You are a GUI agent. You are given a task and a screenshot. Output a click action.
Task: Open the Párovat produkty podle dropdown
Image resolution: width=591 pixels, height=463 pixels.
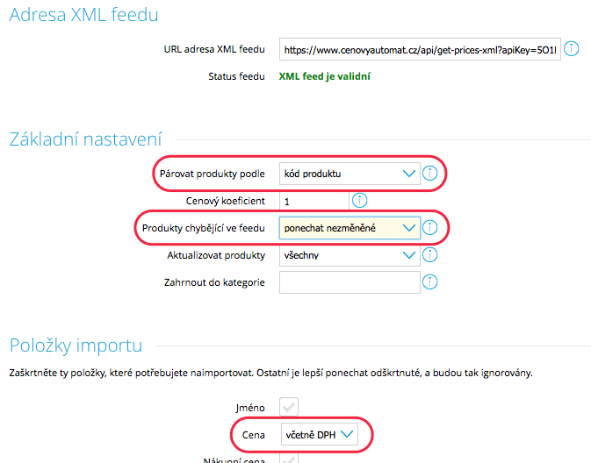click(349, 174)
